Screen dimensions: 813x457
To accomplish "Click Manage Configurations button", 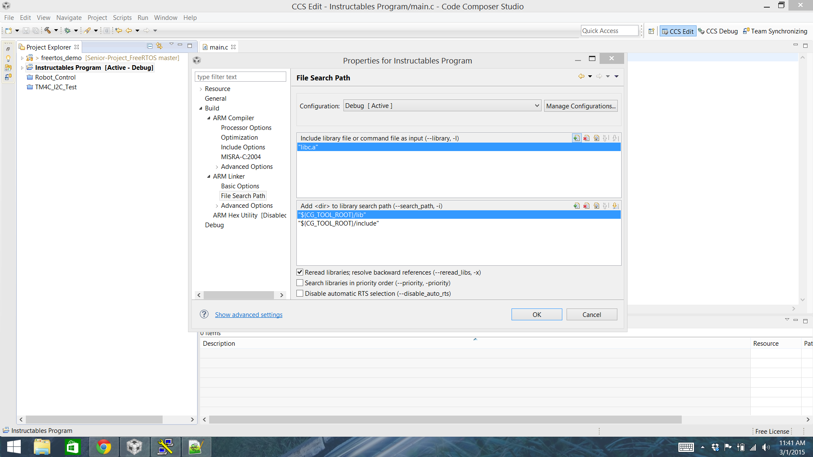I will tap(581, 106).
